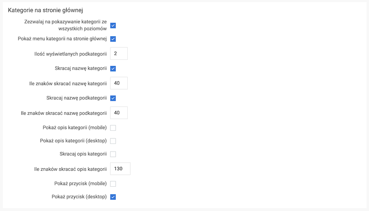This screenshot has width=369, height=211.
Task: Check 'Pokaż opis kategorii (desktop)' checkbox
Action: tap(113, 141)
